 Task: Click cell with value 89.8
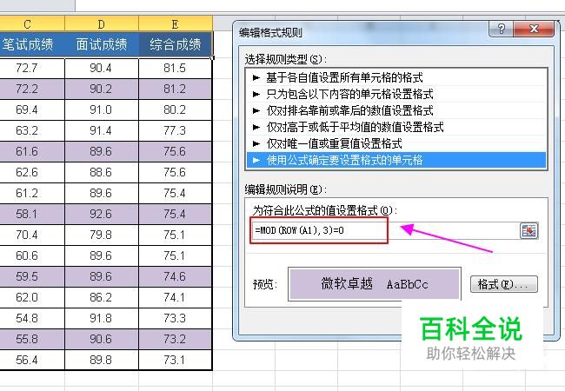point(102,360)
